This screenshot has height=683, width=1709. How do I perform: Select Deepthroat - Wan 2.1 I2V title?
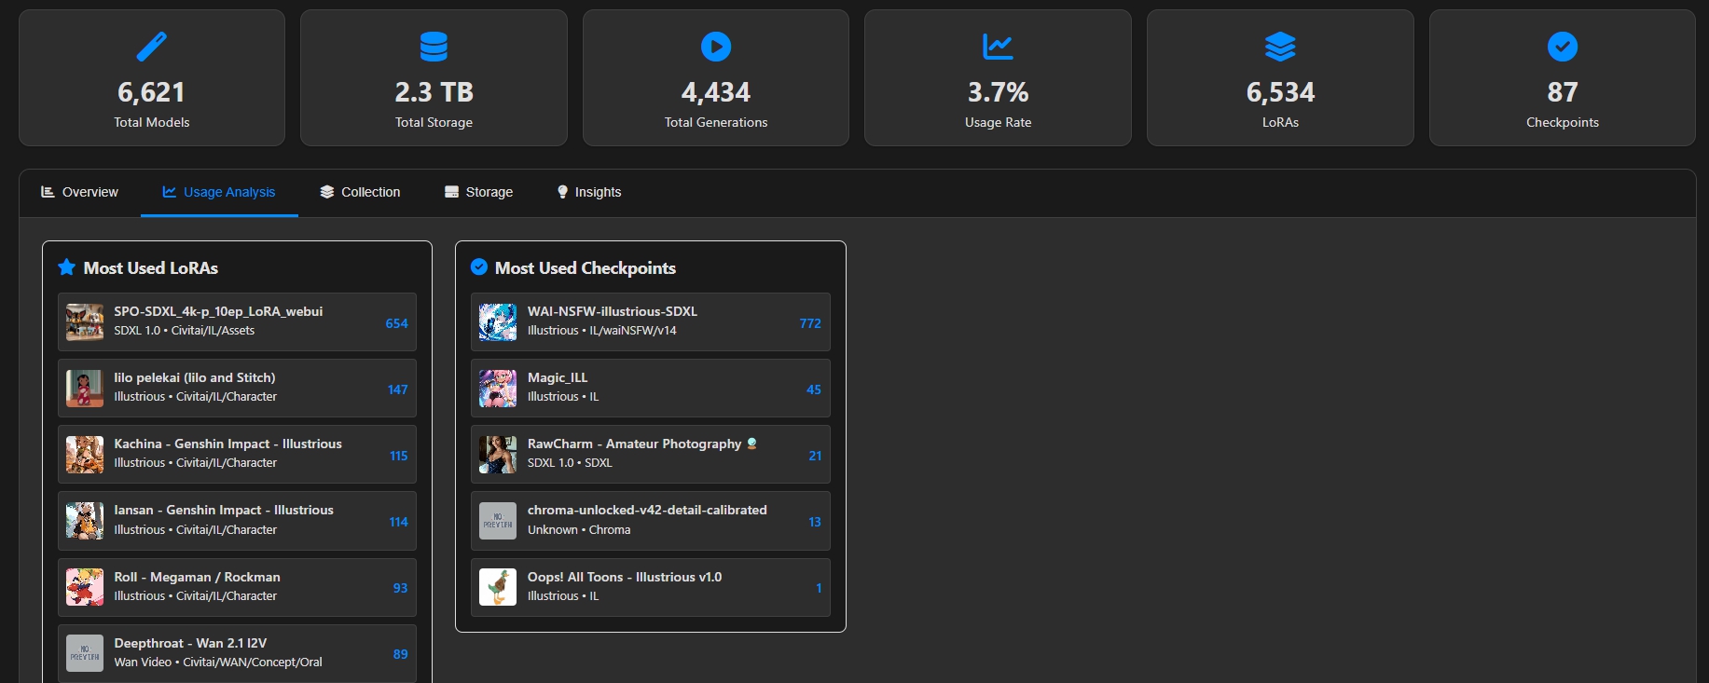(190, 643)
